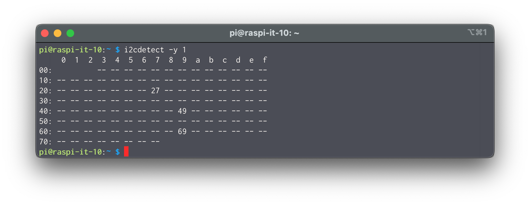The height and width of the screenshot is (205, 530).
Task: Maximize the window using green button
Action: pyautogui.click(x=70, y=33)
